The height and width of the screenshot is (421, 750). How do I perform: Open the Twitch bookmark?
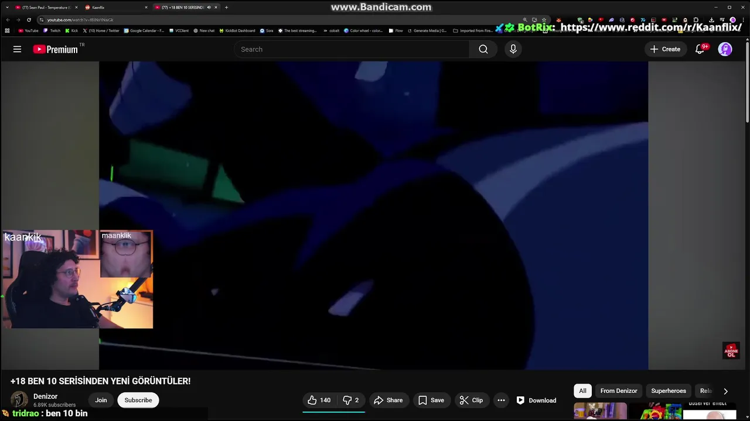52,30
